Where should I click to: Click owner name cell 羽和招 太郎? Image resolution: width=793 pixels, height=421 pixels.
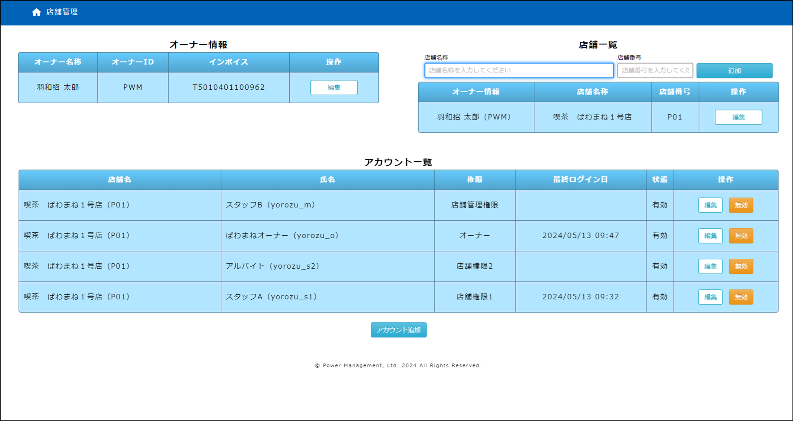pyautogui.click(x=58, y=87)
